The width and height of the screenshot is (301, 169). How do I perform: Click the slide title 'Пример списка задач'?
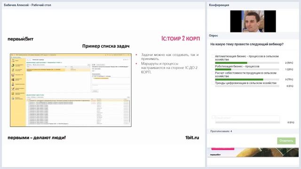pyautogui.click(x=106, y=46)
